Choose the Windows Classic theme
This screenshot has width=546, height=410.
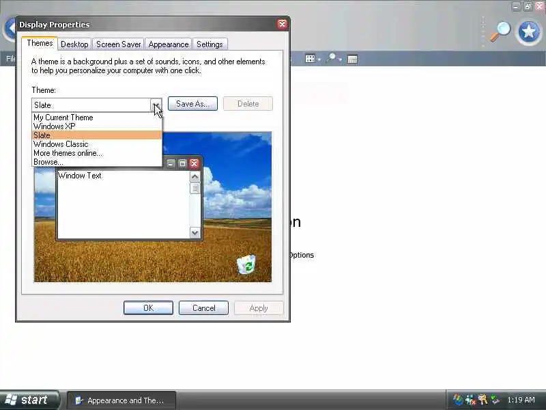click(x=97, y=144)
